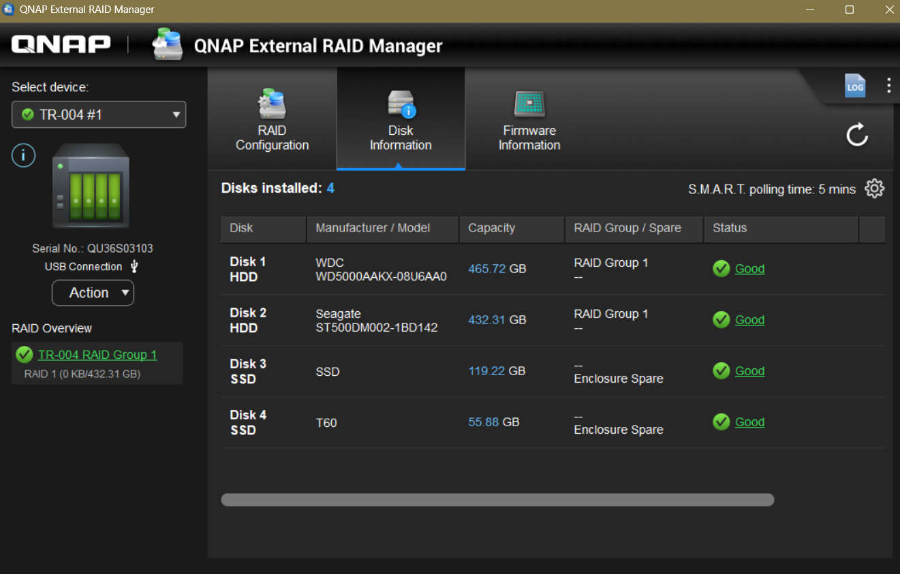Click the 465.72 GB capacity value
Screen dimensions: 900x574
(x=497, y=269)
